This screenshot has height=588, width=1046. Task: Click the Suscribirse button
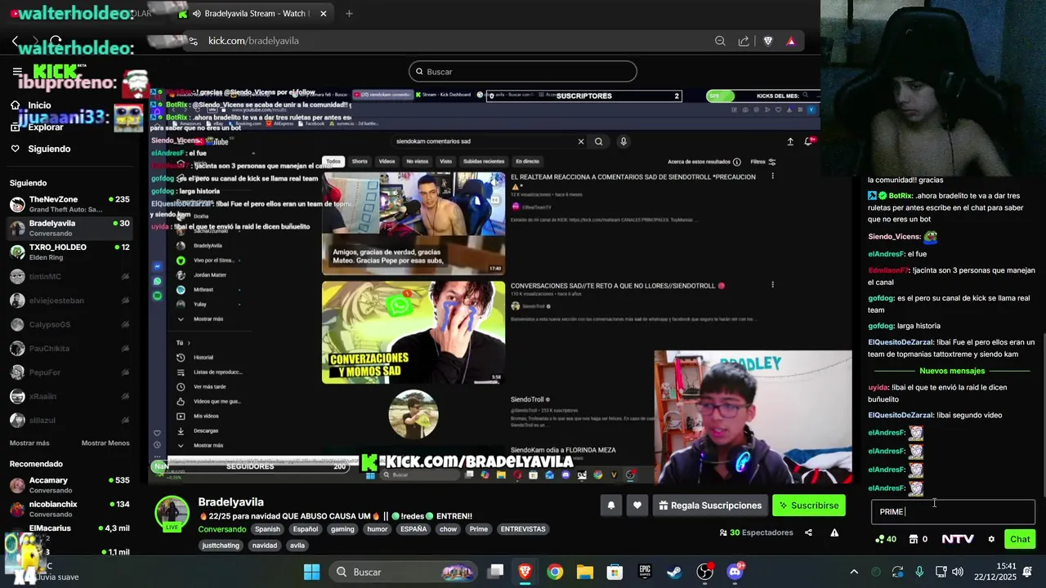point(808,506)
